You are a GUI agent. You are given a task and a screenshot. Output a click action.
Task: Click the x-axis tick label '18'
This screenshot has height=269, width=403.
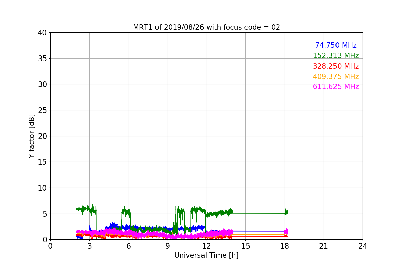point(285,246)
